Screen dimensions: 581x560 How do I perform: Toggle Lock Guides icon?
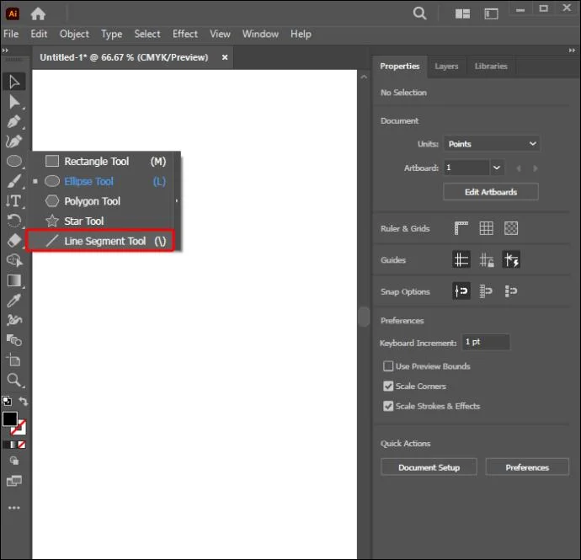pos(487,259)
